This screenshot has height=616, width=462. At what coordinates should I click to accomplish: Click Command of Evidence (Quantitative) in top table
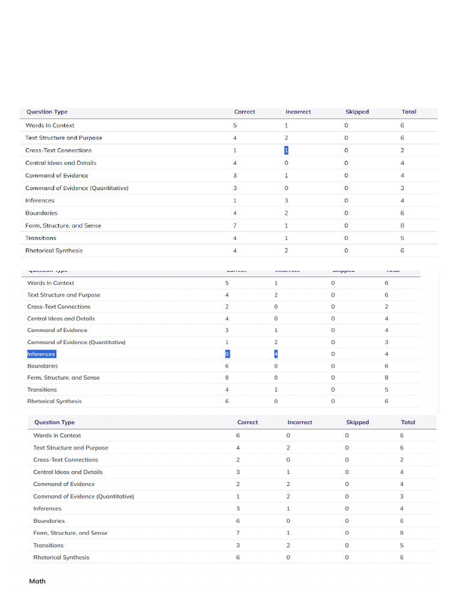77,188
